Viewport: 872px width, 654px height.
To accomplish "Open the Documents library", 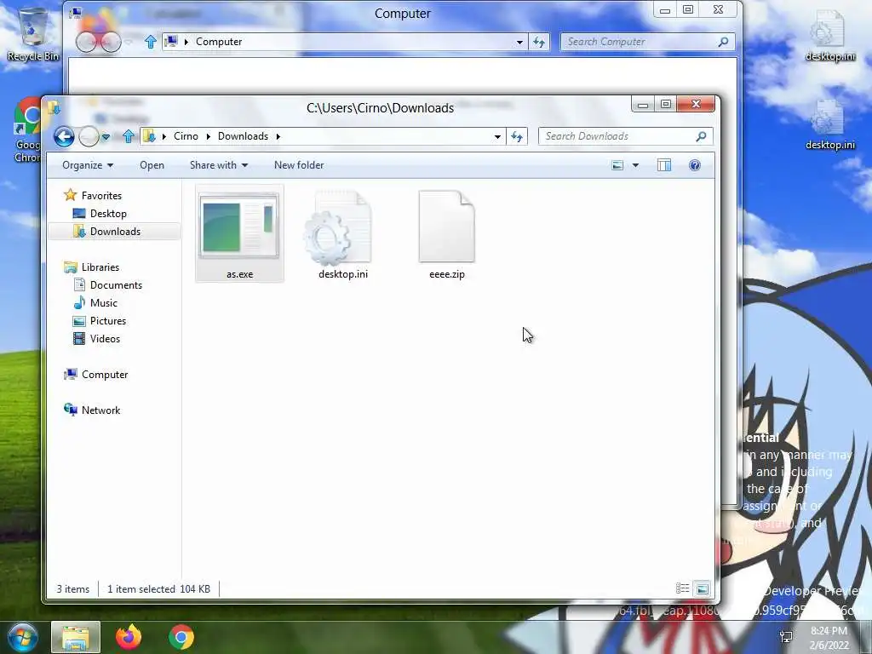I will pos(116,284).
